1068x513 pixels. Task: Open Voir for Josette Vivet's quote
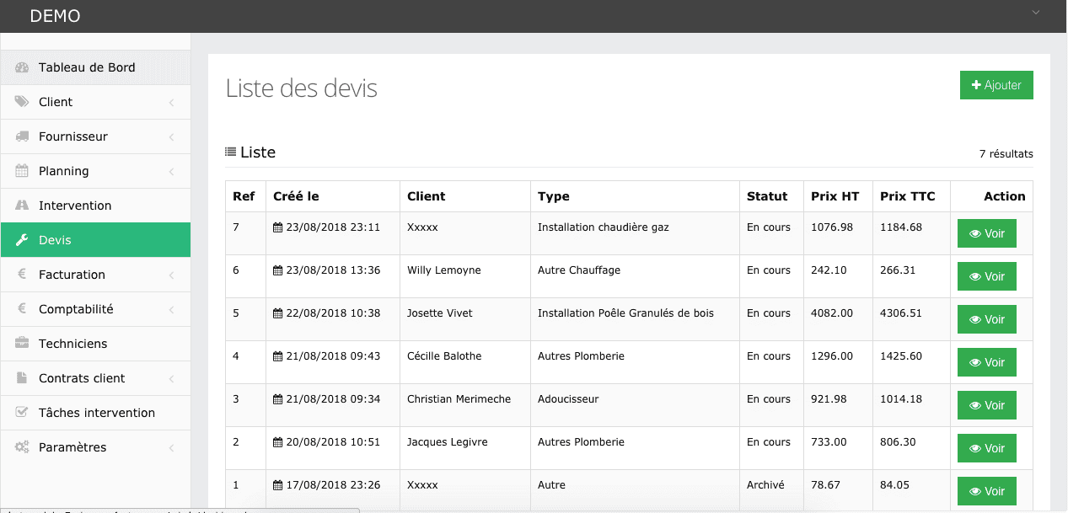[986, 319]
